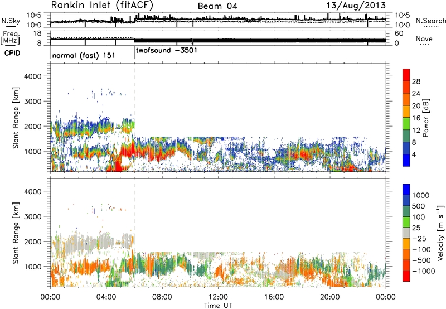The height and width of the screenshot is (309, 446).
Task: Click the "CPID" row label
Action: tap(12, 53)
